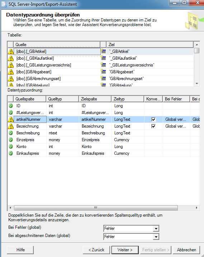Image resolution: width=204 pixels, height=257 pixels.
Task: Click Konto target column cell
Action: point(95,147)
